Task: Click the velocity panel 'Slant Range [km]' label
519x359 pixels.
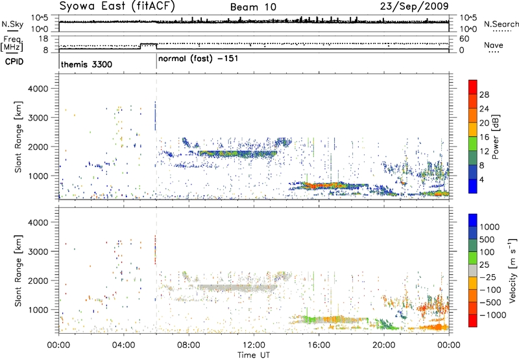Action: tap(18, 270)
